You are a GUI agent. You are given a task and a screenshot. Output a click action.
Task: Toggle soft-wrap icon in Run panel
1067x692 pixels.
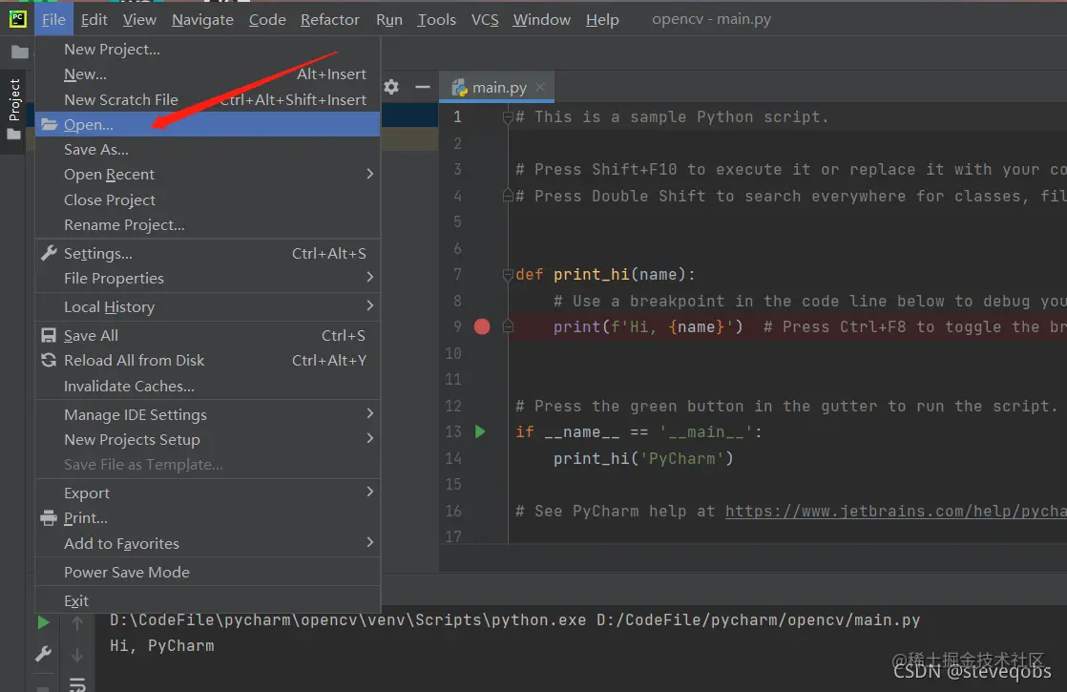[x=77, y=684]
